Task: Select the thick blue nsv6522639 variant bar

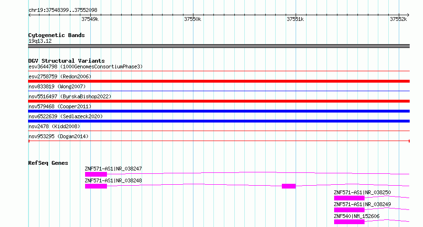Action: point(219,121)
